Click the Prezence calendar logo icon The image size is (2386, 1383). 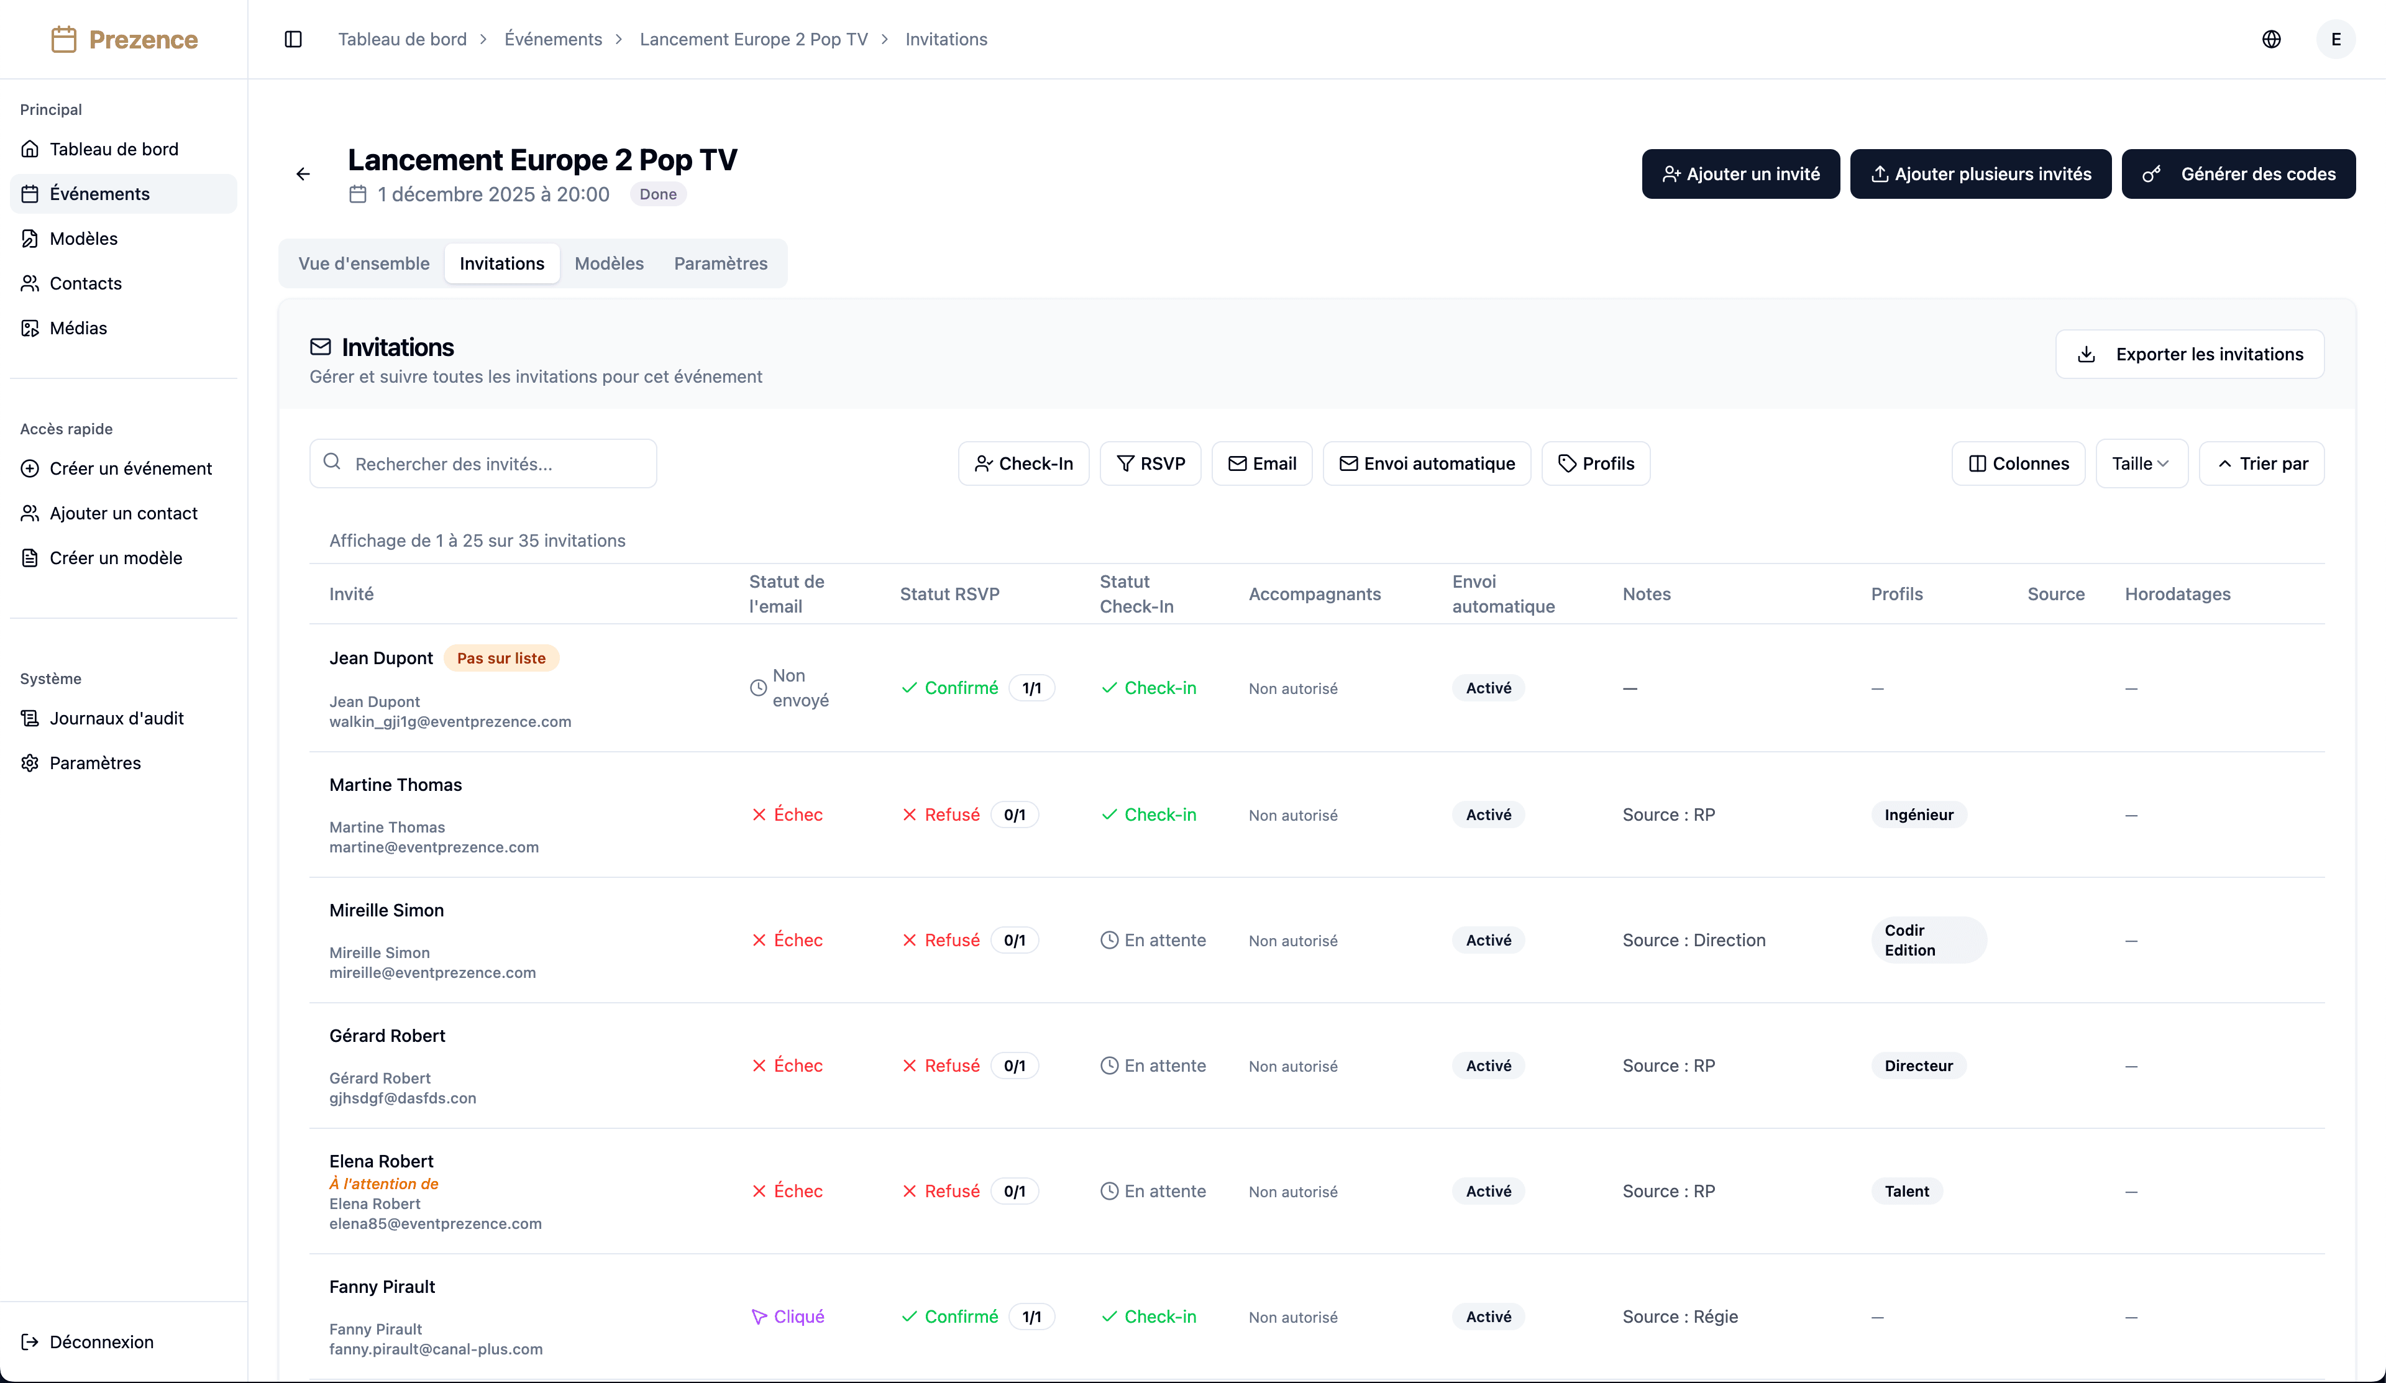63,39
